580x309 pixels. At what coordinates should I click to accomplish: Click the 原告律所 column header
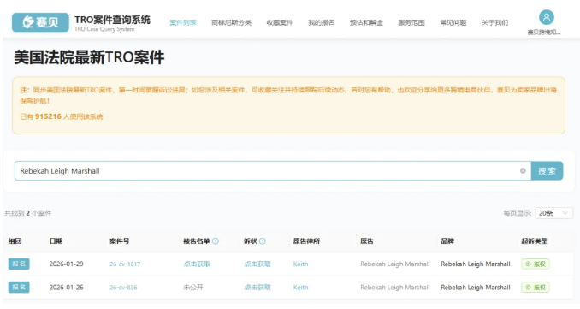pos(306,241)
